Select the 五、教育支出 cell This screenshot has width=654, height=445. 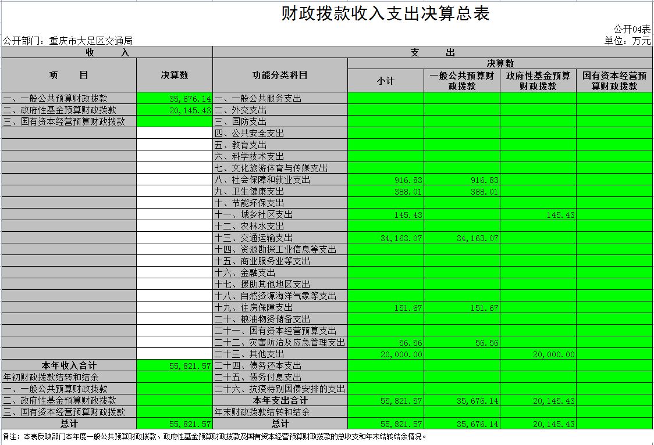[x=280, y=145]
